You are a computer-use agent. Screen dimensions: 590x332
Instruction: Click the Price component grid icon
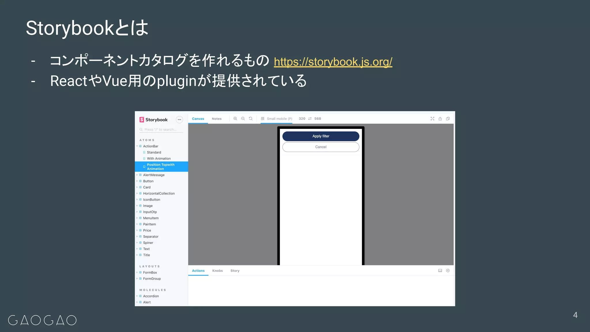pyautogui.click(x=141, y=230)
